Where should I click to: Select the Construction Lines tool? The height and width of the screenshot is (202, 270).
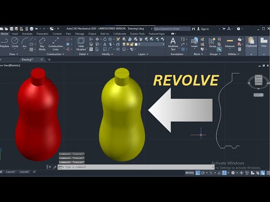coord(56,44)
